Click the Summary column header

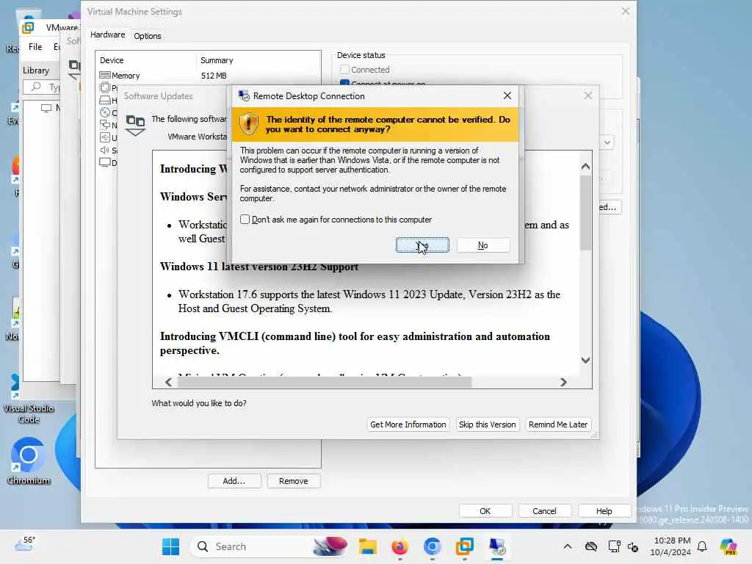click(217, 60)
